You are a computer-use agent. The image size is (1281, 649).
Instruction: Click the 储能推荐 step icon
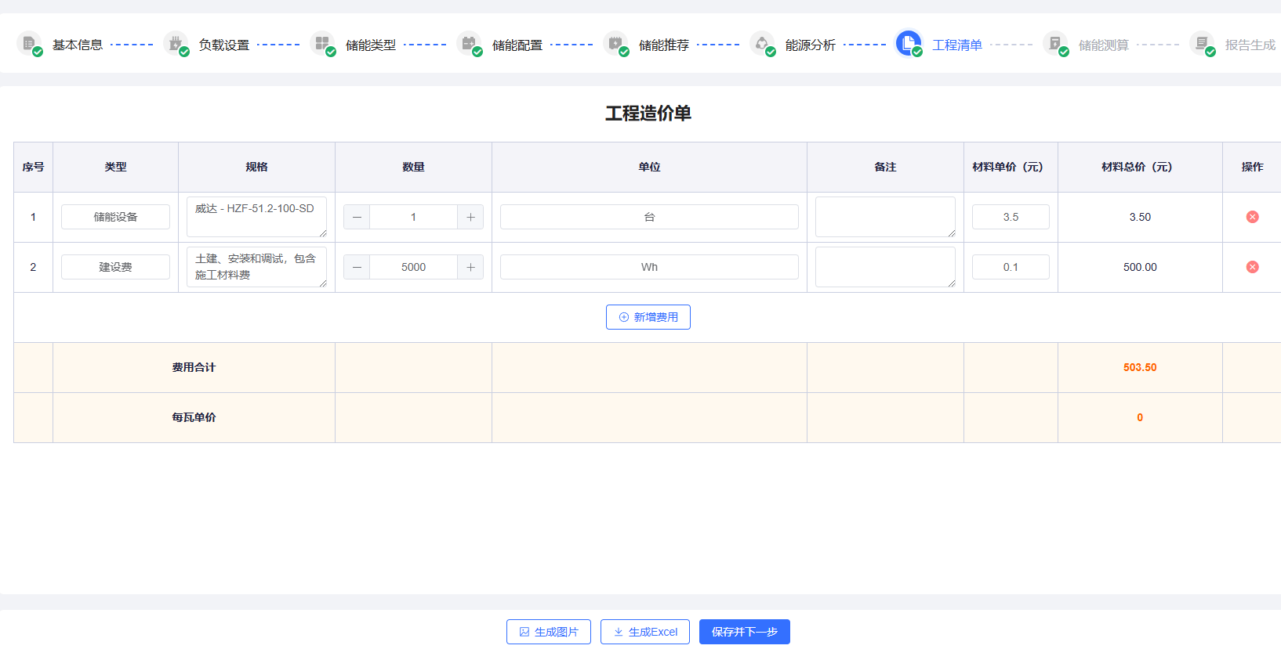point(615,44)
